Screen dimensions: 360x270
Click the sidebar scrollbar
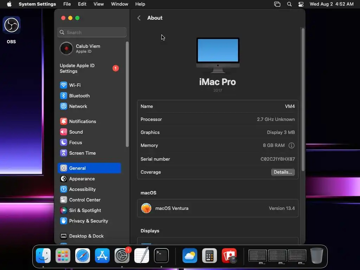coord(127,94)
